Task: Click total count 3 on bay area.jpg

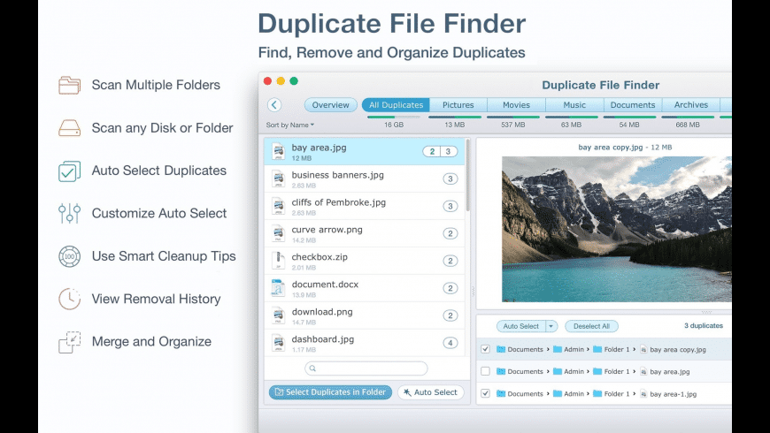Action: click(x=449, y=151)
